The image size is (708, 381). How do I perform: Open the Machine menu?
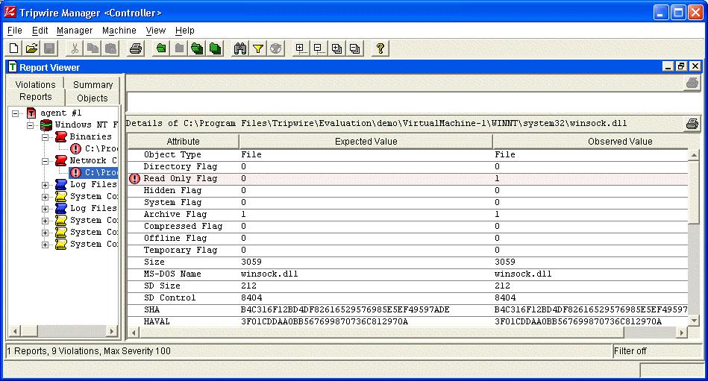pos(119,31)
